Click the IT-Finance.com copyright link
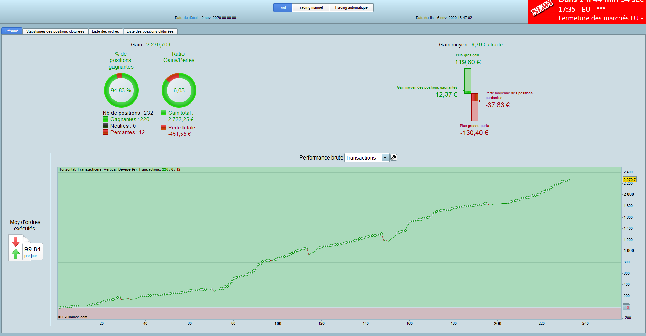This screenshot has height=336, width=646. click(x=73, y=317)
